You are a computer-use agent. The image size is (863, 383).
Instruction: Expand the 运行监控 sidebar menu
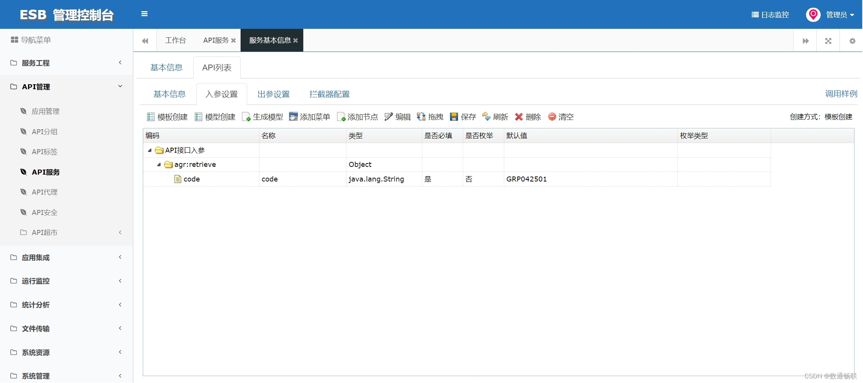click(66, 281)
